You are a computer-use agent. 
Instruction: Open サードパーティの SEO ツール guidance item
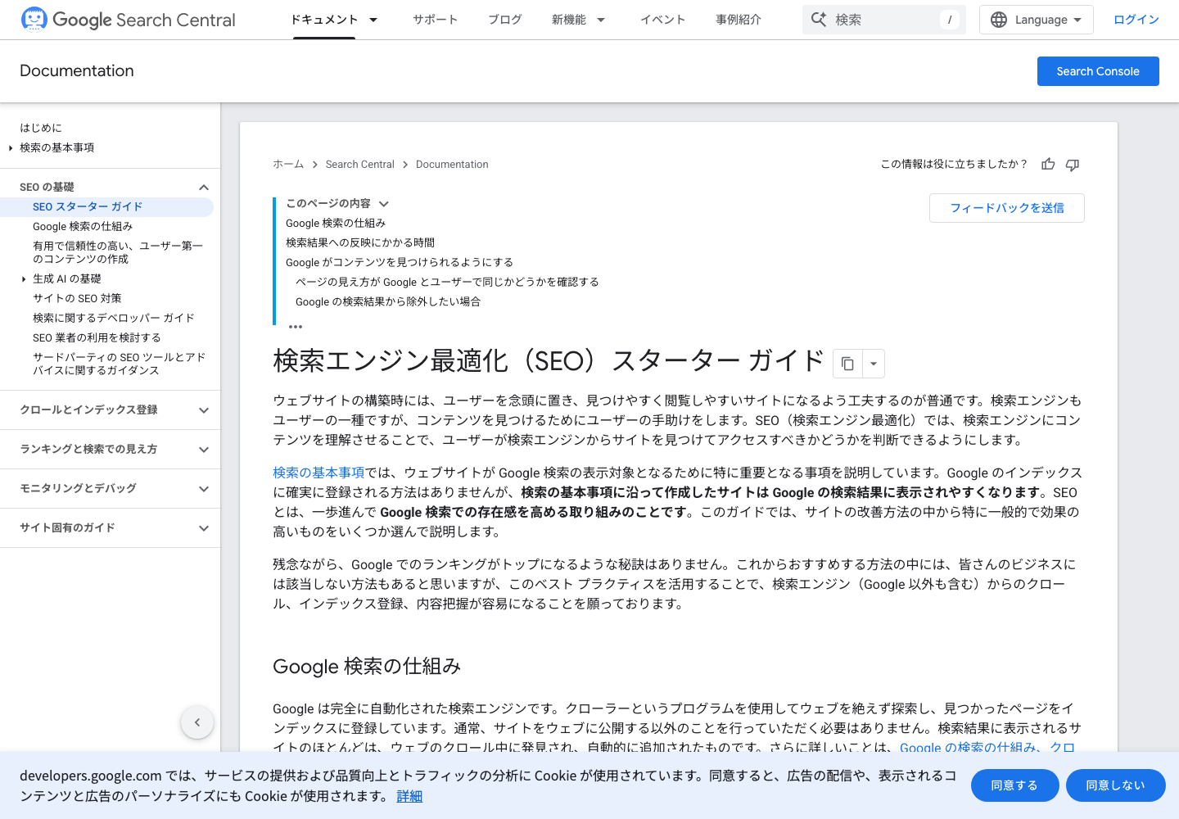tap(120, 364)
